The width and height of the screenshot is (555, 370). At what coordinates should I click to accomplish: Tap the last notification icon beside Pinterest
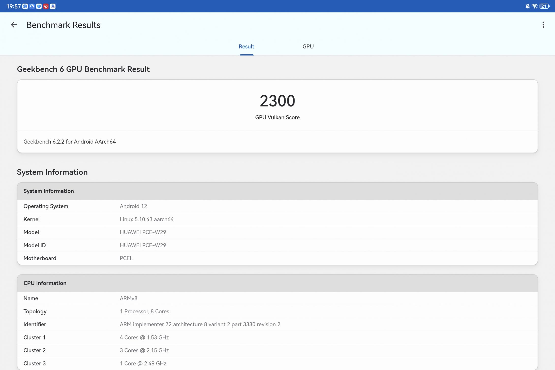(53, 6)
